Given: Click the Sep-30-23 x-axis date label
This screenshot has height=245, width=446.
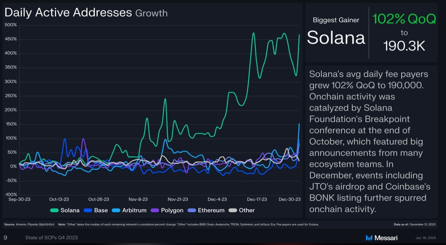Looking at the screenshot, I should [20, 199].
